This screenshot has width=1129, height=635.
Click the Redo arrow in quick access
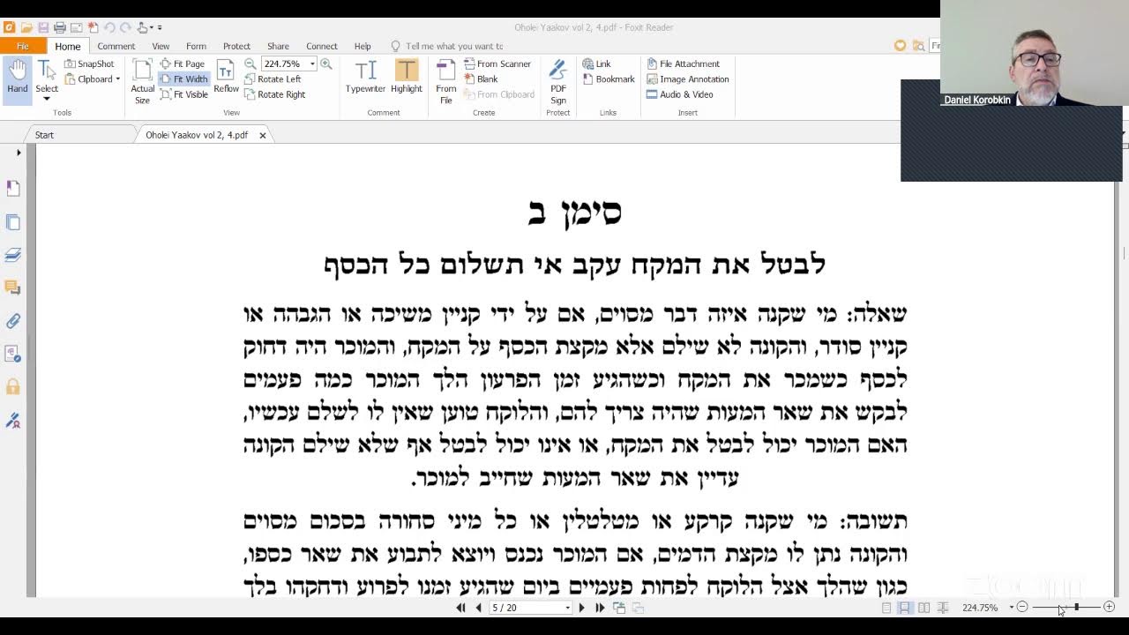pyautogui.click(x=125, y=27)
